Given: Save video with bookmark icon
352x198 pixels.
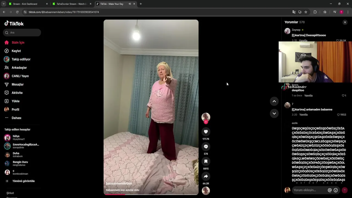Looking at the screenshot, I should click(206, 161).
